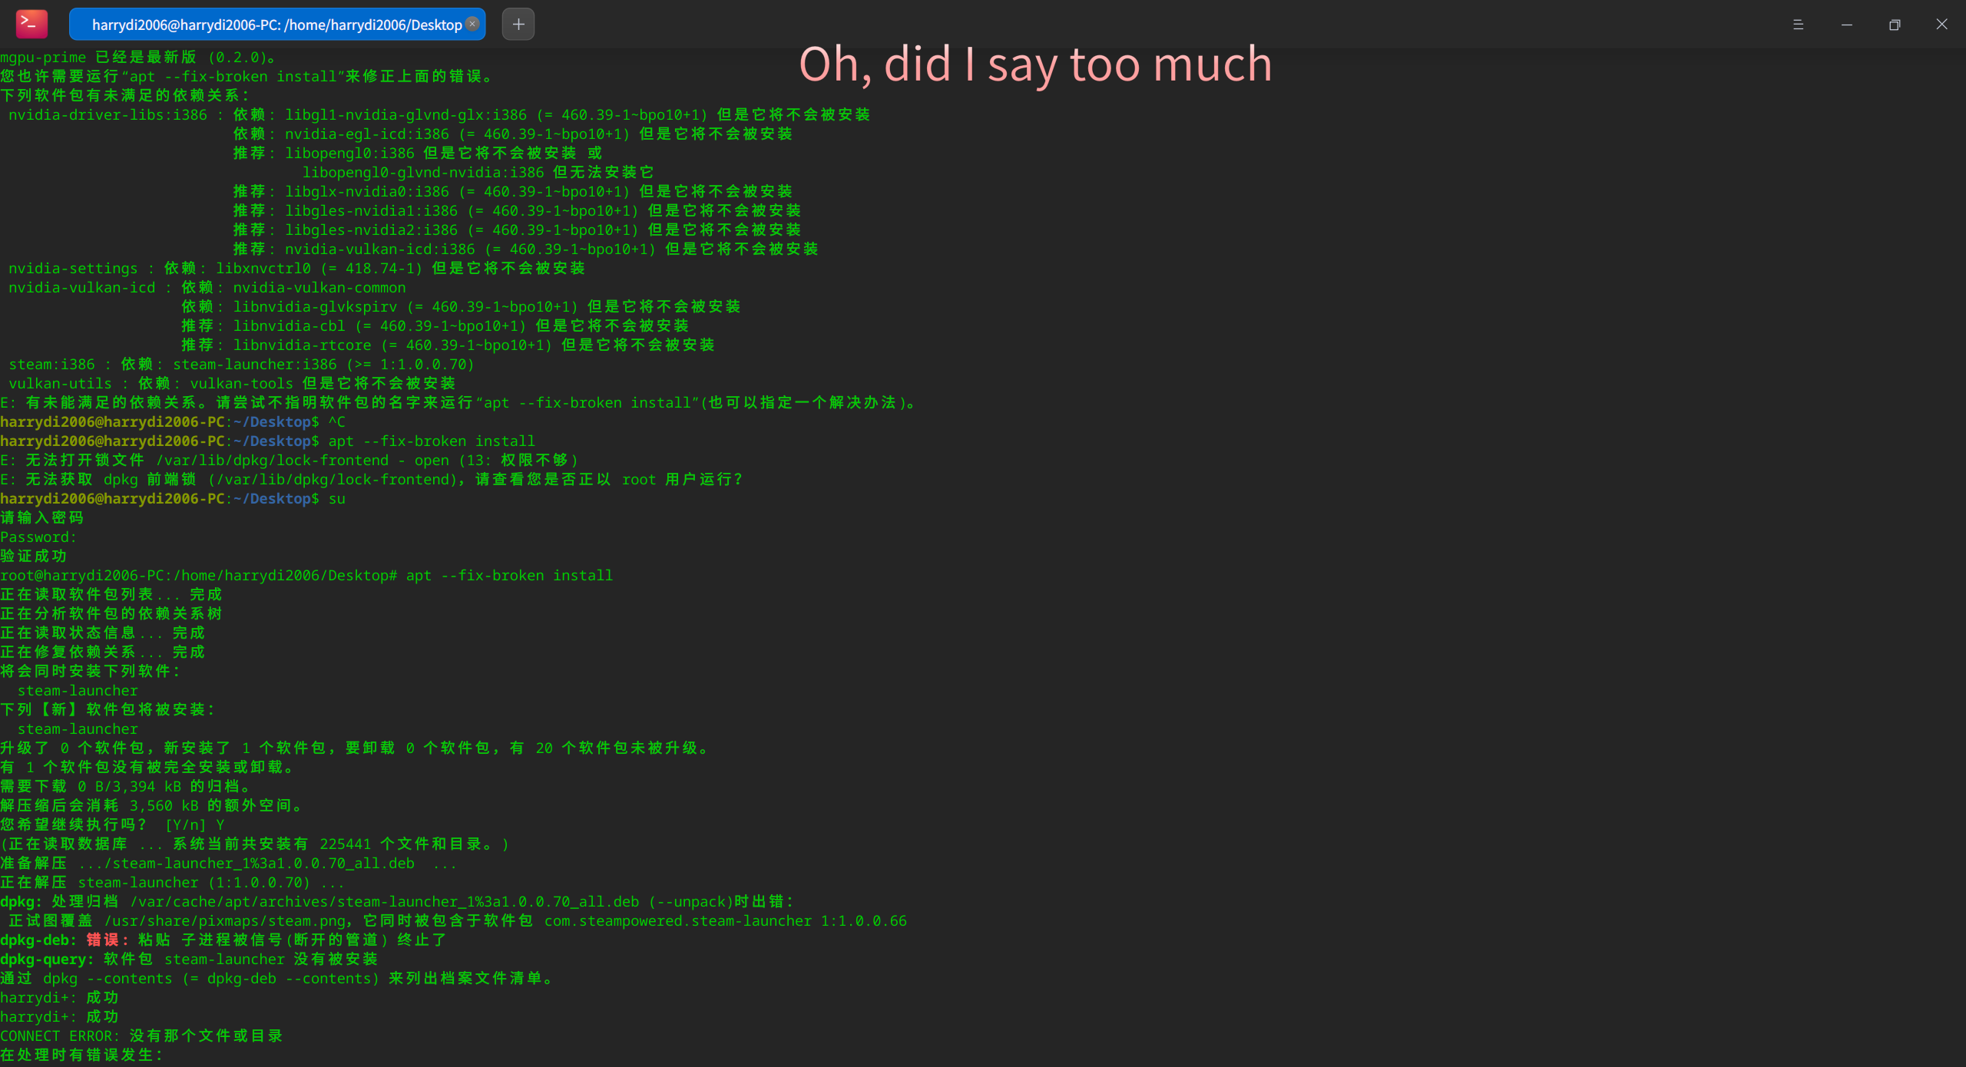
Task: Click the vulkan-utils dependency line
Action: (232, 383)
